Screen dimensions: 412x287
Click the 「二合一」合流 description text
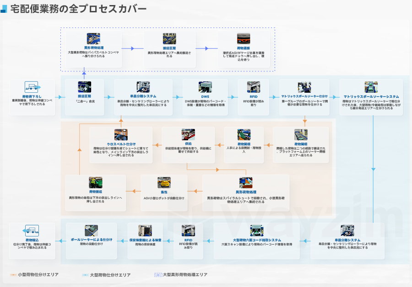pyautogui.click(x=85, y=101)
